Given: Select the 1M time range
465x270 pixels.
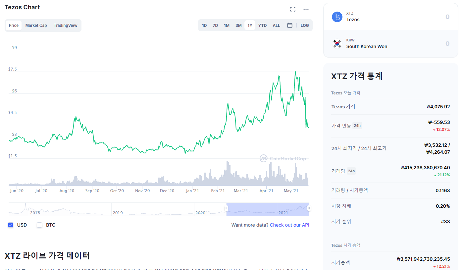Looking at the screenshot, I should point(227,26).
